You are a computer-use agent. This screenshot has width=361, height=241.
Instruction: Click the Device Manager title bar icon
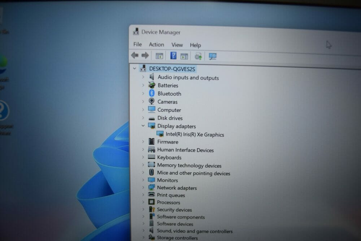pyautogui.click(x=136, y=31)
